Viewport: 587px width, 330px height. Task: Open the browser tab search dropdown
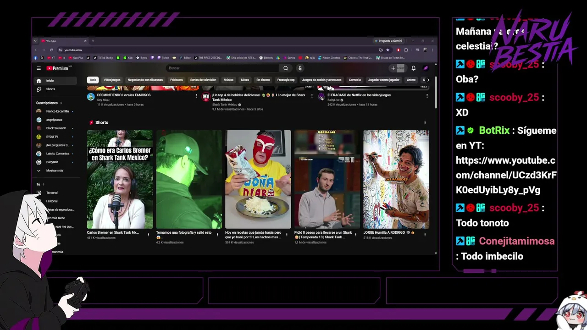(x=35, y=41)
